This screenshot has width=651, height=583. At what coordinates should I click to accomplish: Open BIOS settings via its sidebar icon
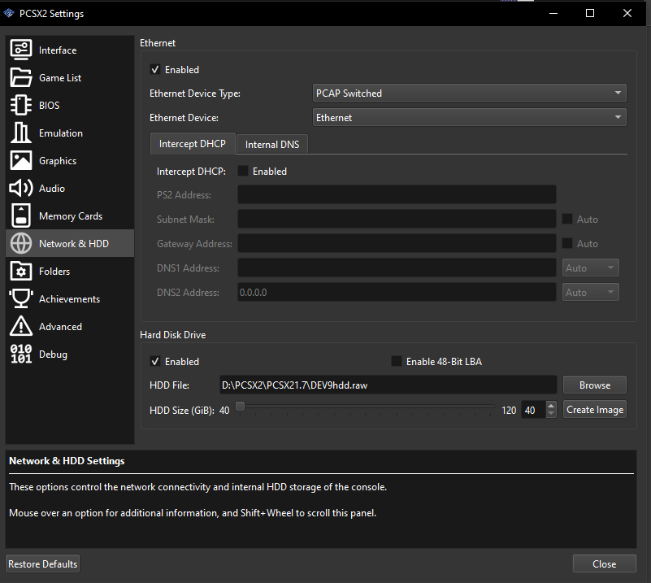[x=50, y=105]
